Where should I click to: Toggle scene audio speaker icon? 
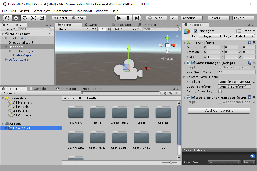110,29
